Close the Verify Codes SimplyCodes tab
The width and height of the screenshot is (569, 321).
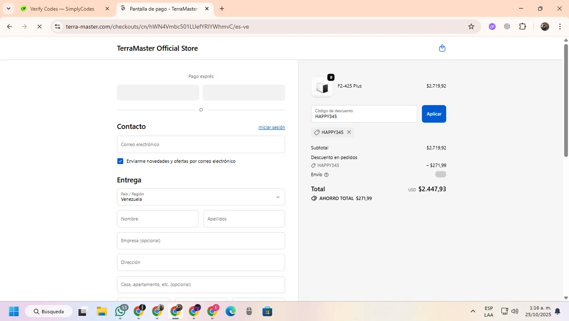[x=107, y=9]
